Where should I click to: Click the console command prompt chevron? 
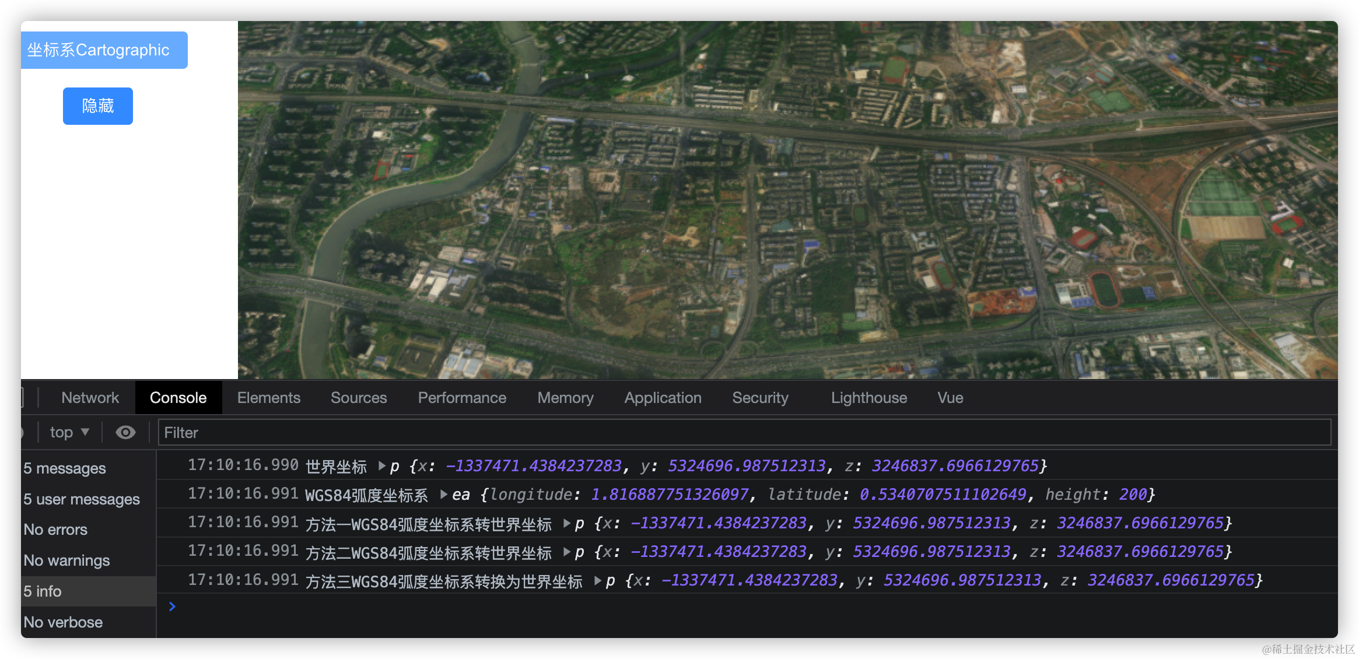[172, 607]
